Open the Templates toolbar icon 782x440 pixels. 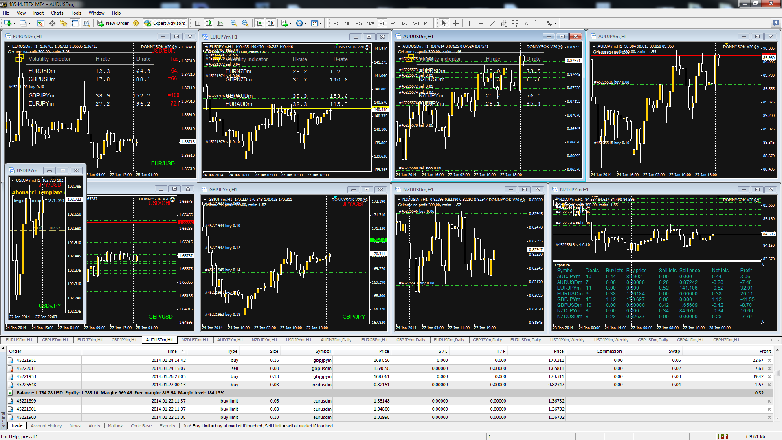314,23
